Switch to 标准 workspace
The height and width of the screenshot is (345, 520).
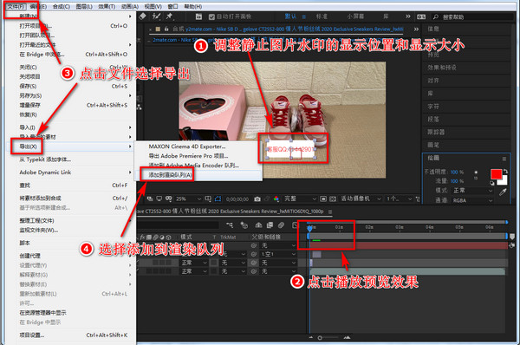click(x=322, y=16)
